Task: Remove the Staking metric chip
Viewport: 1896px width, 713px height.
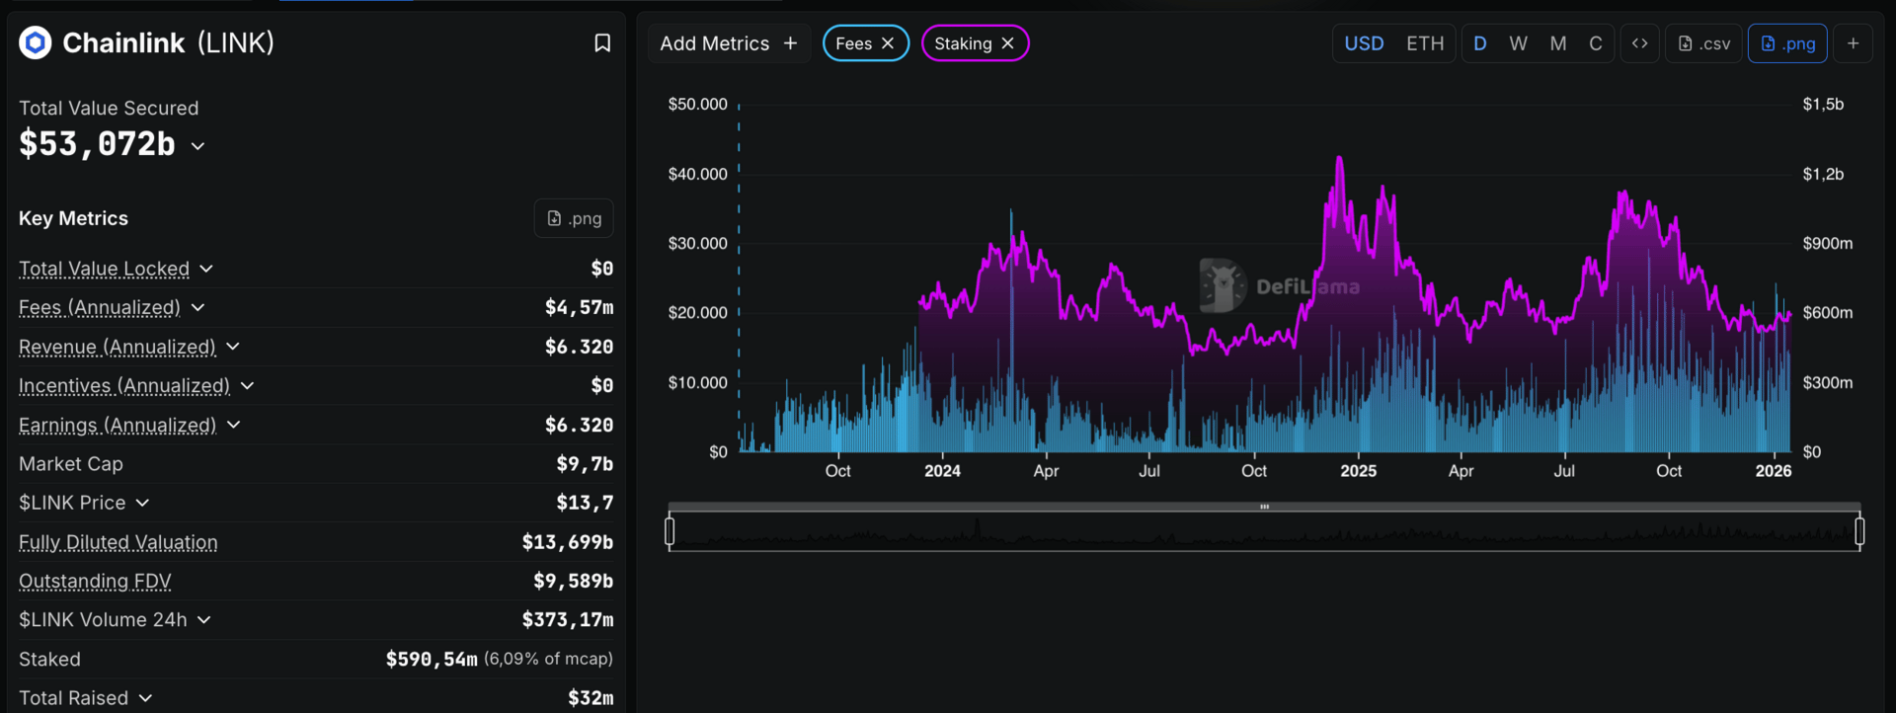Action: click(x=1007, y=43)
